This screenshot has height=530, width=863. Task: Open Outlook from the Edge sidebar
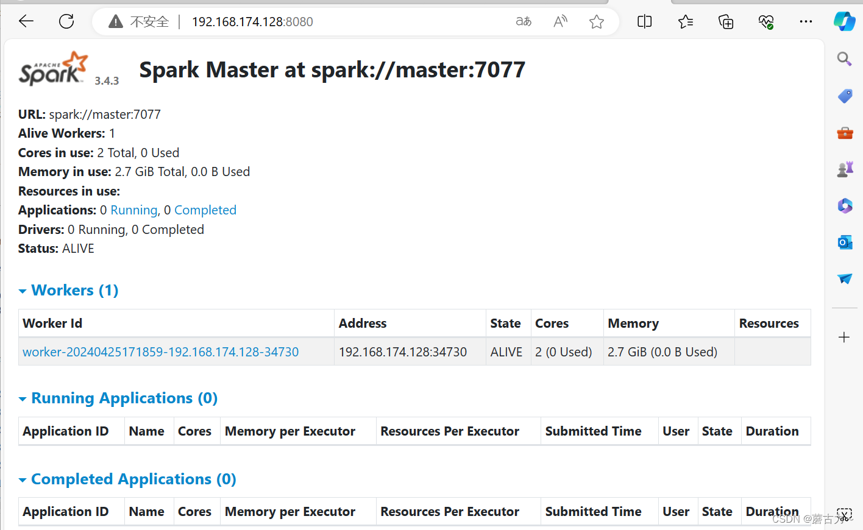844,242
